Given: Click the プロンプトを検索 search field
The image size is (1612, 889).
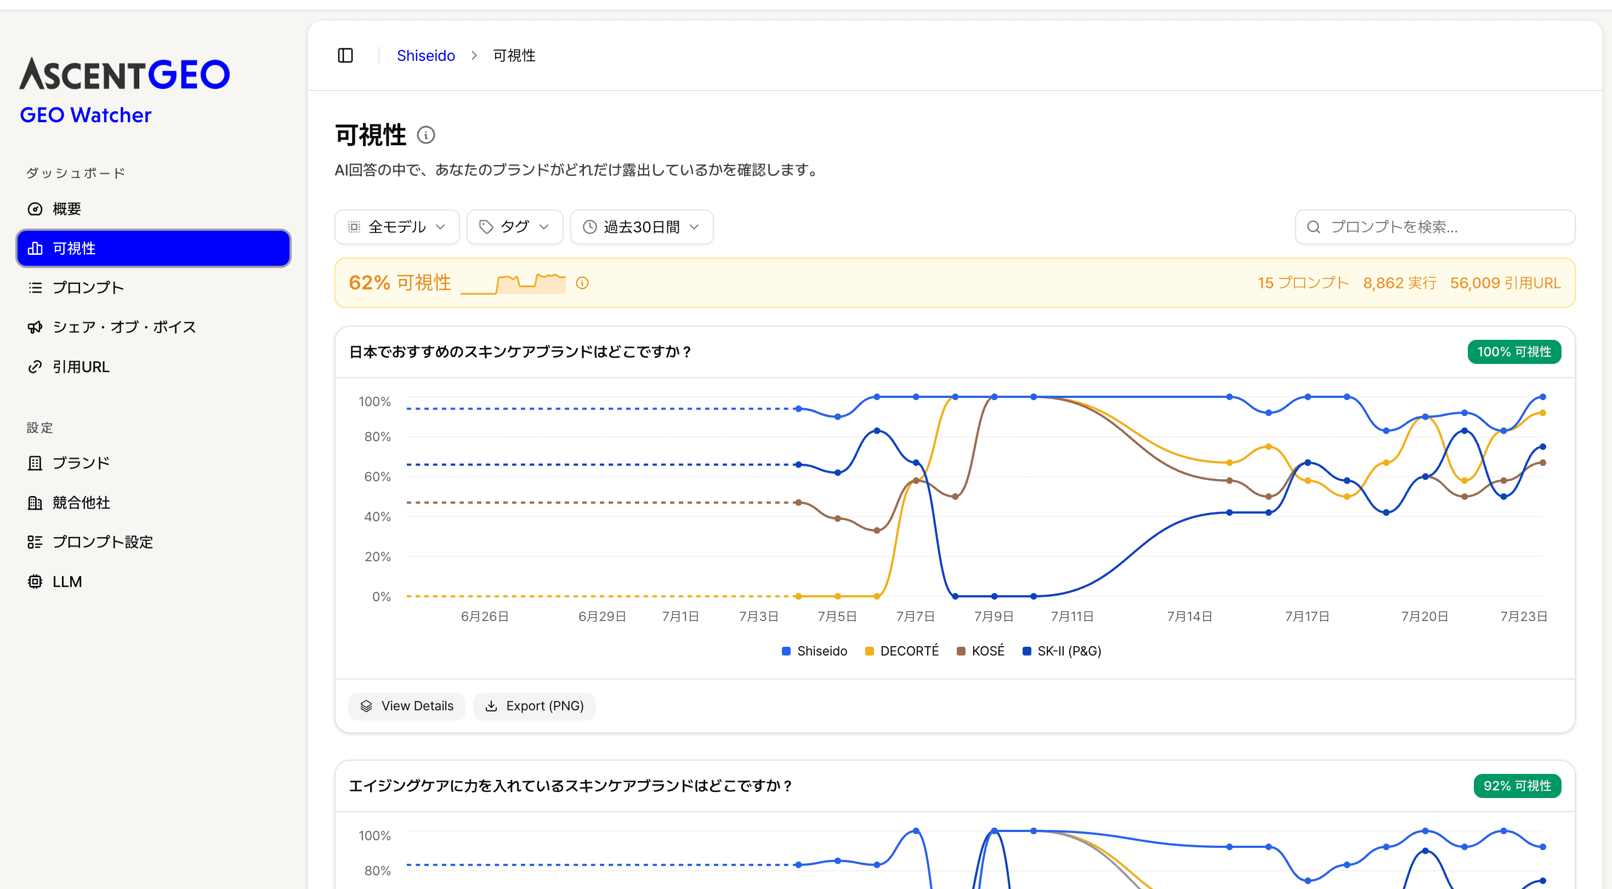Looking at the screenshot, I should 1435,227.
